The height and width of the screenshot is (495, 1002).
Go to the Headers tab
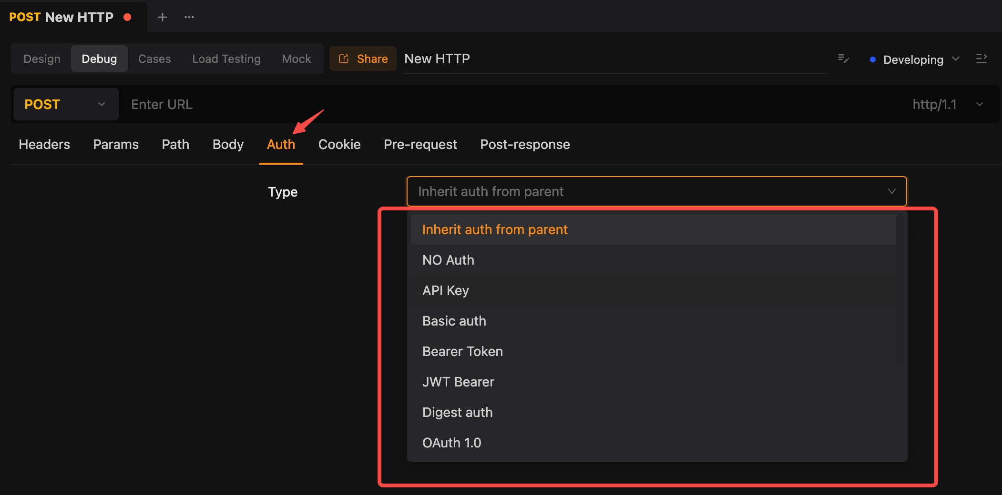44,144
